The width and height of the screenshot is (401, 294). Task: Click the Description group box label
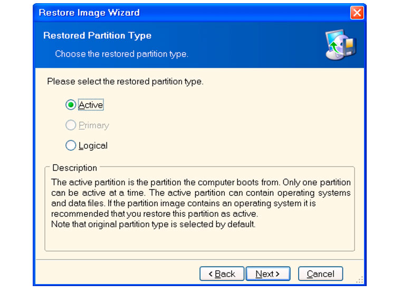click(x=75, y=168)
